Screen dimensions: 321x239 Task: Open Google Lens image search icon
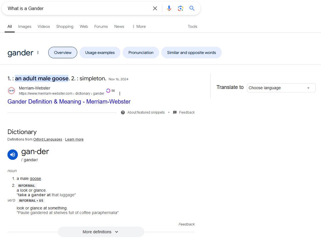180,8
